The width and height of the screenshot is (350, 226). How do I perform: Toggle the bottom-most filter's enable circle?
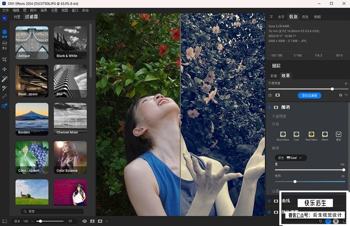click(270, 212)
